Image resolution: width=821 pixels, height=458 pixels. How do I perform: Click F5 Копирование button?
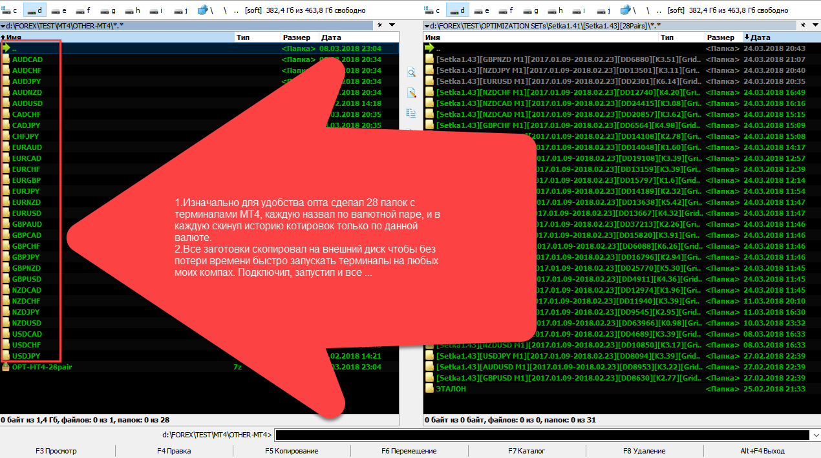tap(292, 451)
